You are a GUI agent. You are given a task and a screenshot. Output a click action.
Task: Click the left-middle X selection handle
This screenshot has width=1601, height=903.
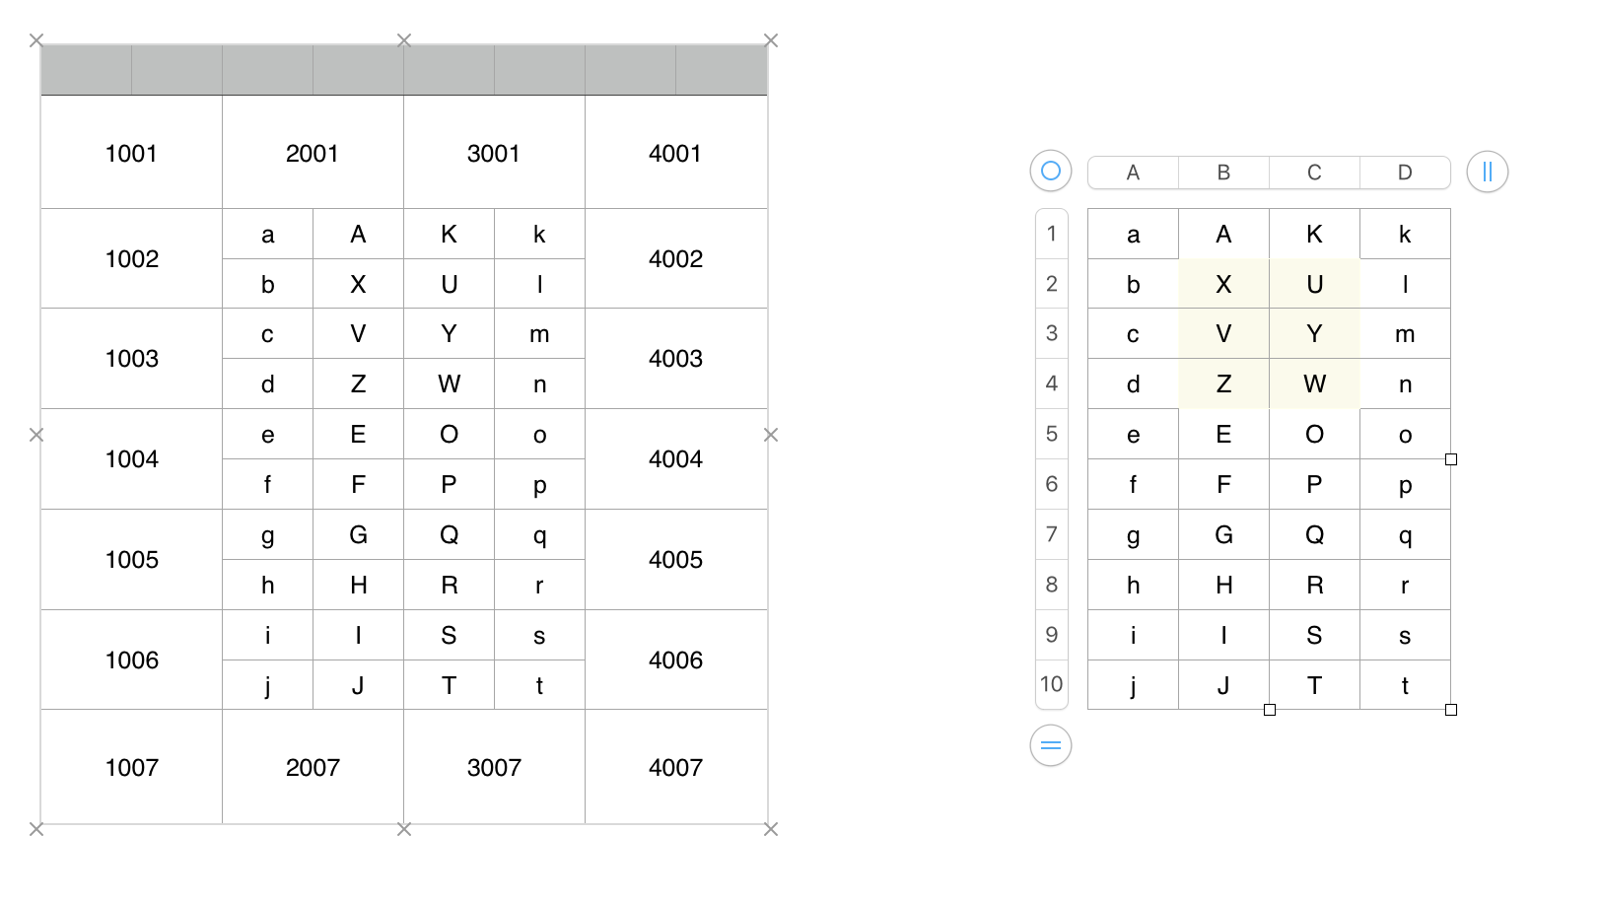(36, 435)
